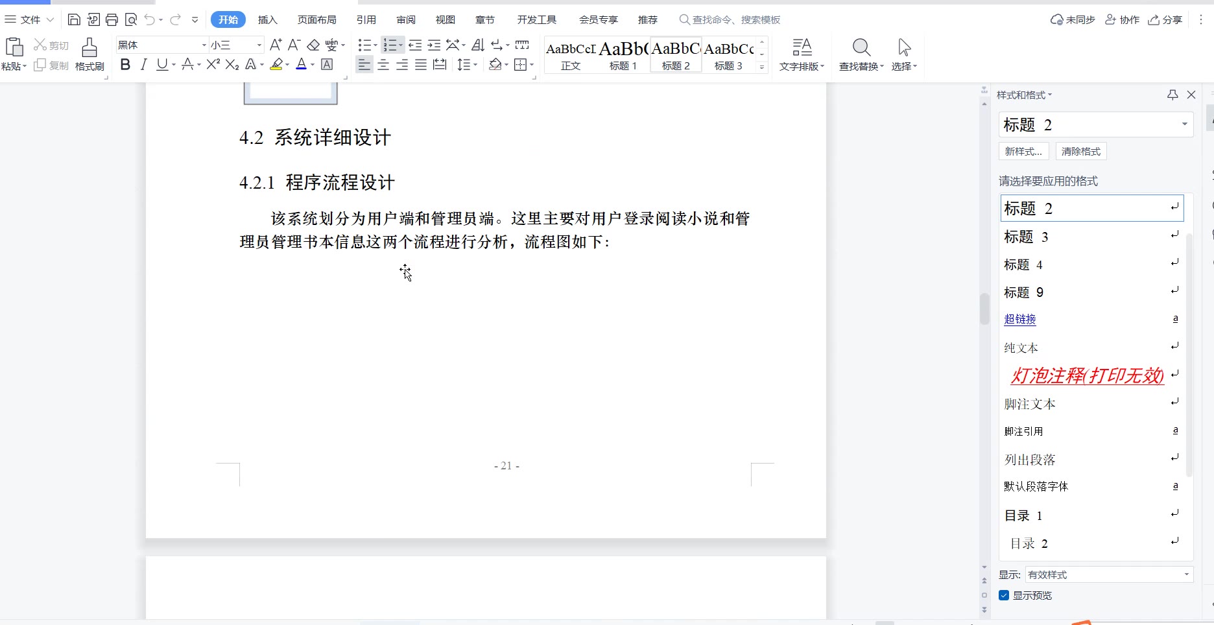Click the Save document icon
This screenshot has width=1214, height=625.
click(x=74, y=20)
